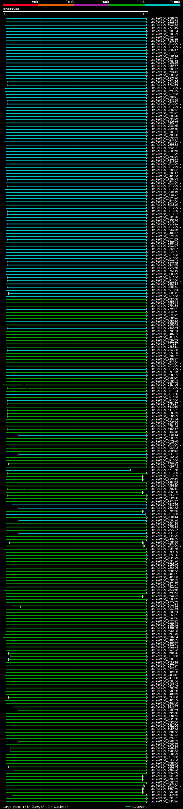The image size is (183, 809).
Task: Click hit label UniRef100_P49227
Action: pyautogui.click(x=164, y=360)
